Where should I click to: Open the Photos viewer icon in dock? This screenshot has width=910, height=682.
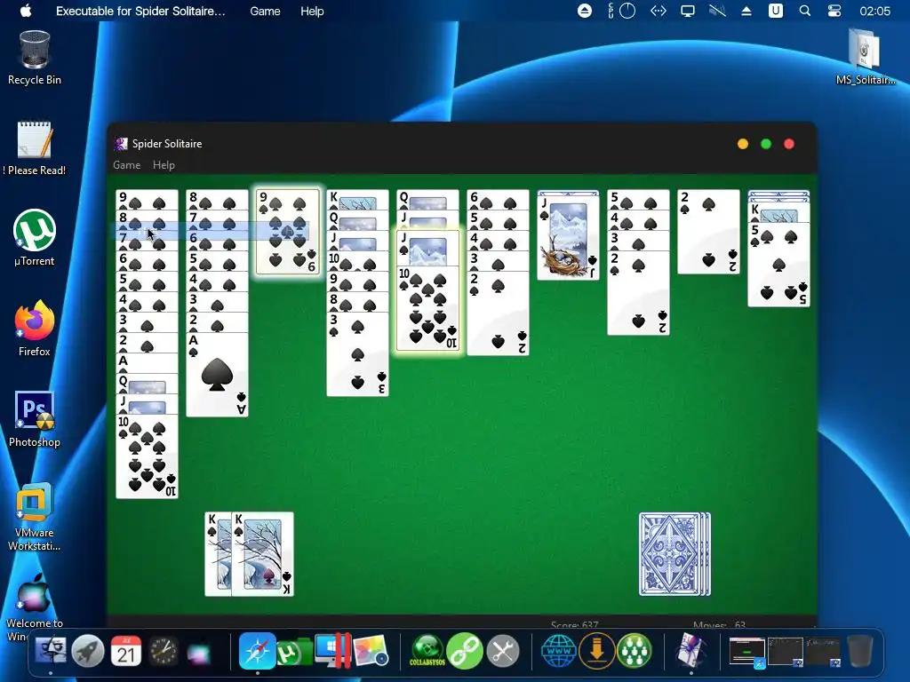tap(371, 651)
